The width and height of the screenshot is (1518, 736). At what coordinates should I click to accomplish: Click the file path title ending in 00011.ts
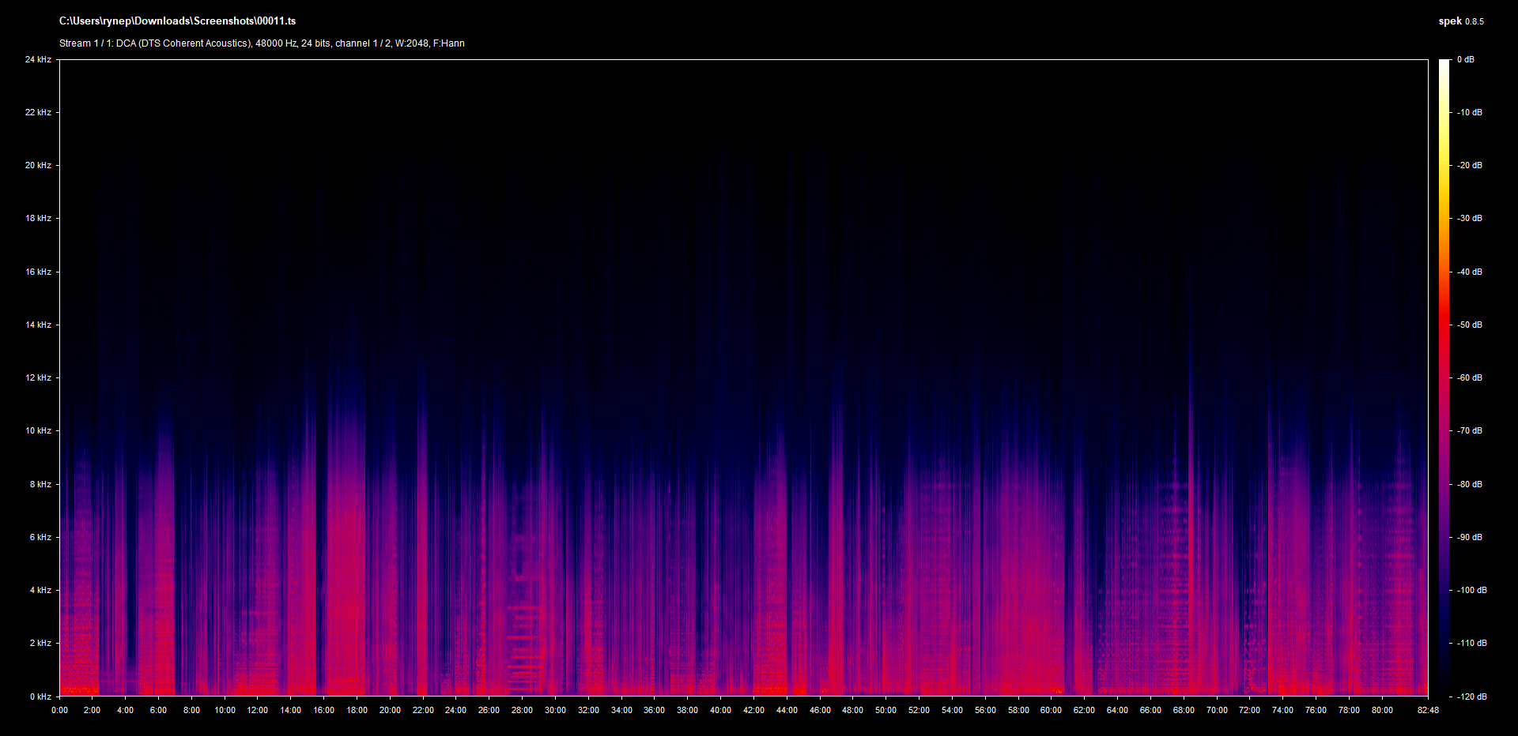[177, 21]
